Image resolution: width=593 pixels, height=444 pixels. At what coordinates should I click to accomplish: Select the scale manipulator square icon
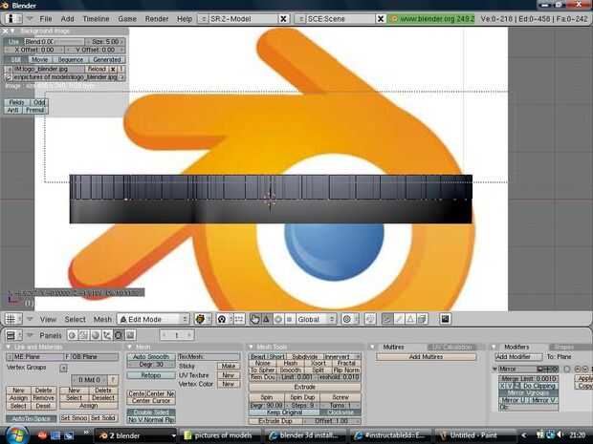289,319
